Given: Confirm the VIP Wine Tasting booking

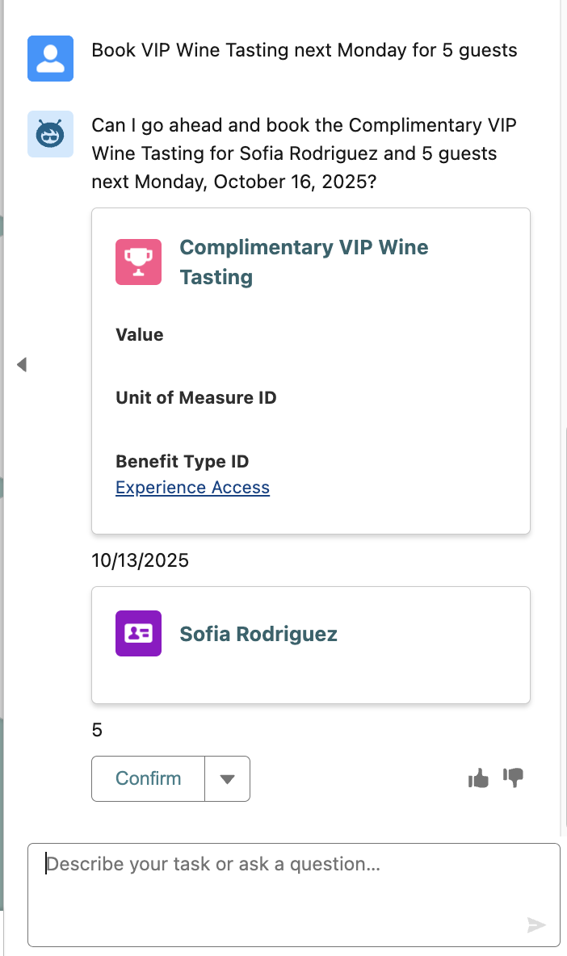Looking at the screenshot, I should pyautogui.click(x=149, y=779).
